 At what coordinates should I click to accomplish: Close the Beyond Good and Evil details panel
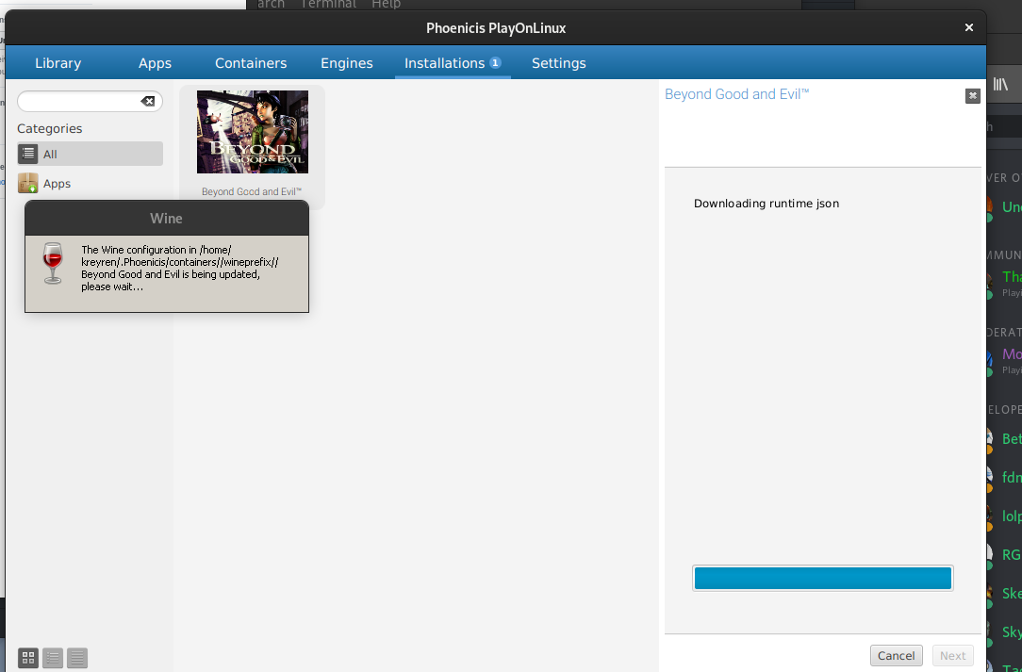(x=972, y=96)
